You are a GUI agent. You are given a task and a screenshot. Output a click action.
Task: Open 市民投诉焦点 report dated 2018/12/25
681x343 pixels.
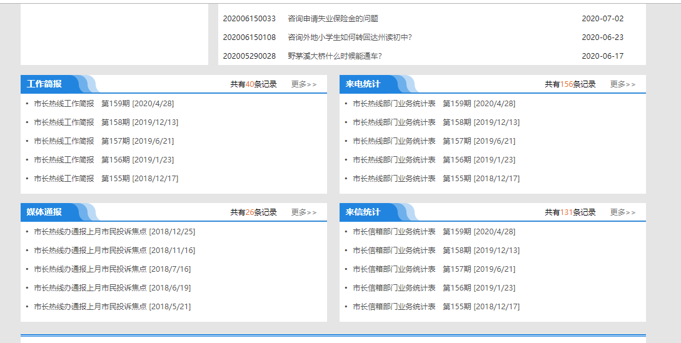[114, 232]
